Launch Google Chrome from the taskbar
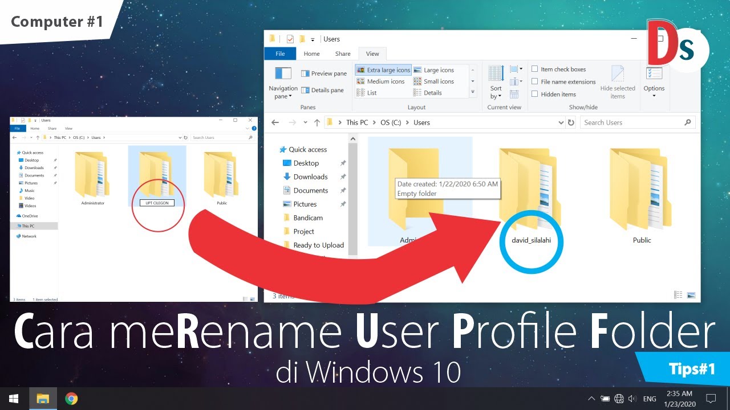Image resolution: width=730 pixels, height=410 pixels. pos(71,399)
